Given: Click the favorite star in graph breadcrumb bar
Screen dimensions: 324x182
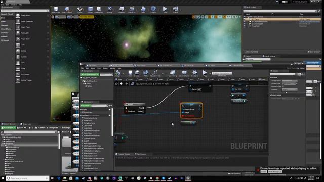Looking at the screenshot, I should 116,84.
